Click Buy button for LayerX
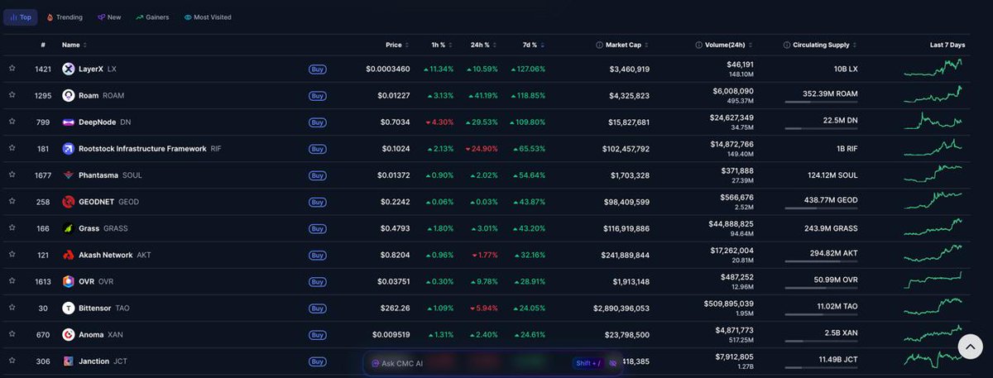This screenshot has height=378, width=993. pos(316,69)
